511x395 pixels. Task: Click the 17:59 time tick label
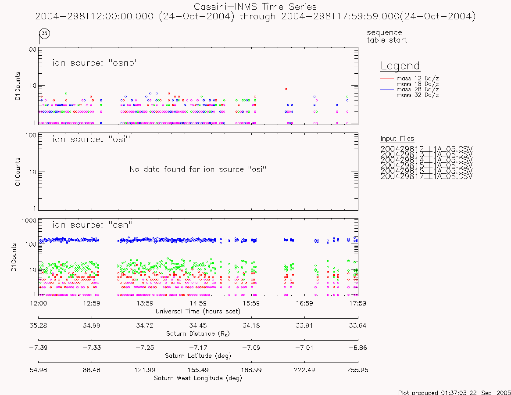[358, 303]
